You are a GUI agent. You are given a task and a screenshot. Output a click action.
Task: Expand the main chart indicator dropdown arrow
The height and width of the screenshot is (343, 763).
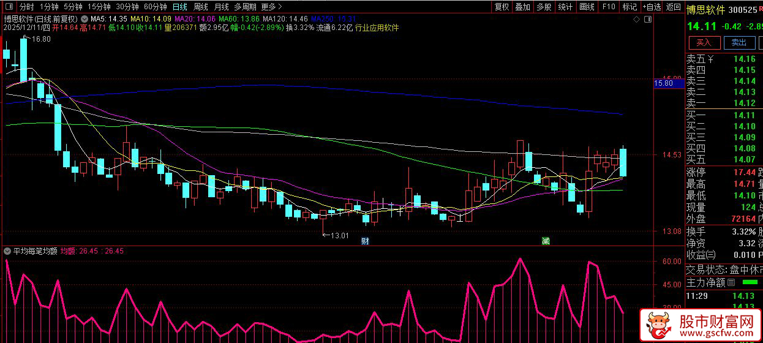(x=86, y=19)
